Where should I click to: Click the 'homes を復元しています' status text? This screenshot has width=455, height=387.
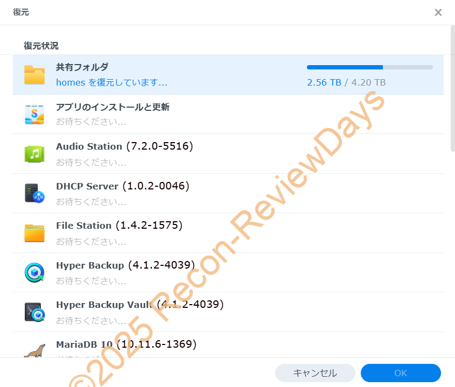pyautogui.click(x=111, y=83)
